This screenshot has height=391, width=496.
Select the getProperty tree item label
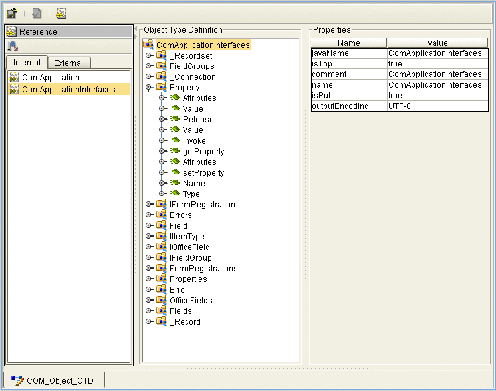tap(203, 151)
